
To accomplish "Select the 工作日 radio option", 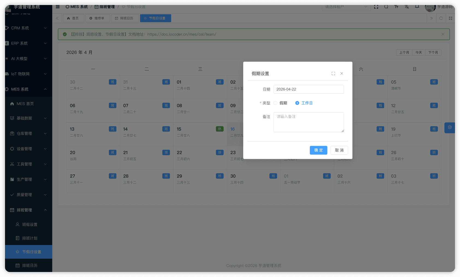I will click(297, 103).
